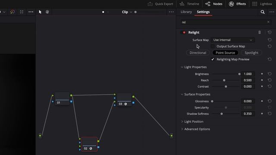Toggle the Timeline panel
This screenshot has height=155, width=276.
pos(189,4)
